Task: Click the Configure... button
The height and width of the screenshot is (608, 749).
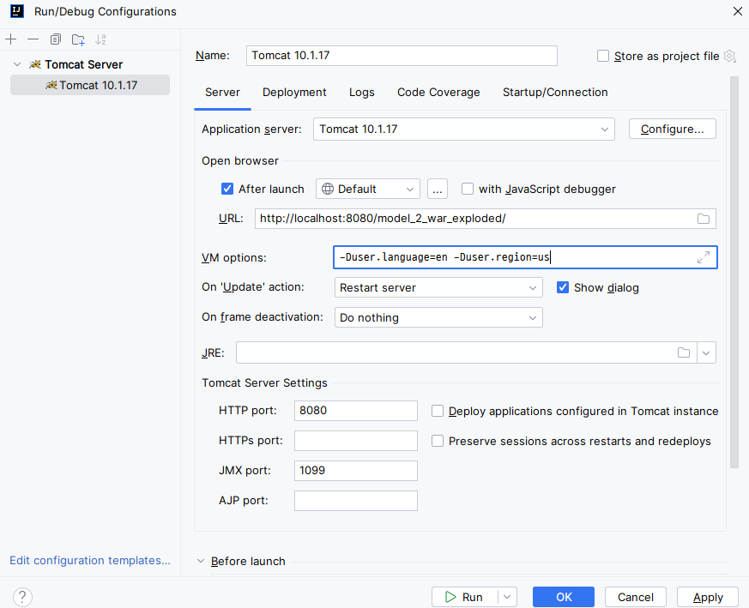Action: [x=672, y=129]
